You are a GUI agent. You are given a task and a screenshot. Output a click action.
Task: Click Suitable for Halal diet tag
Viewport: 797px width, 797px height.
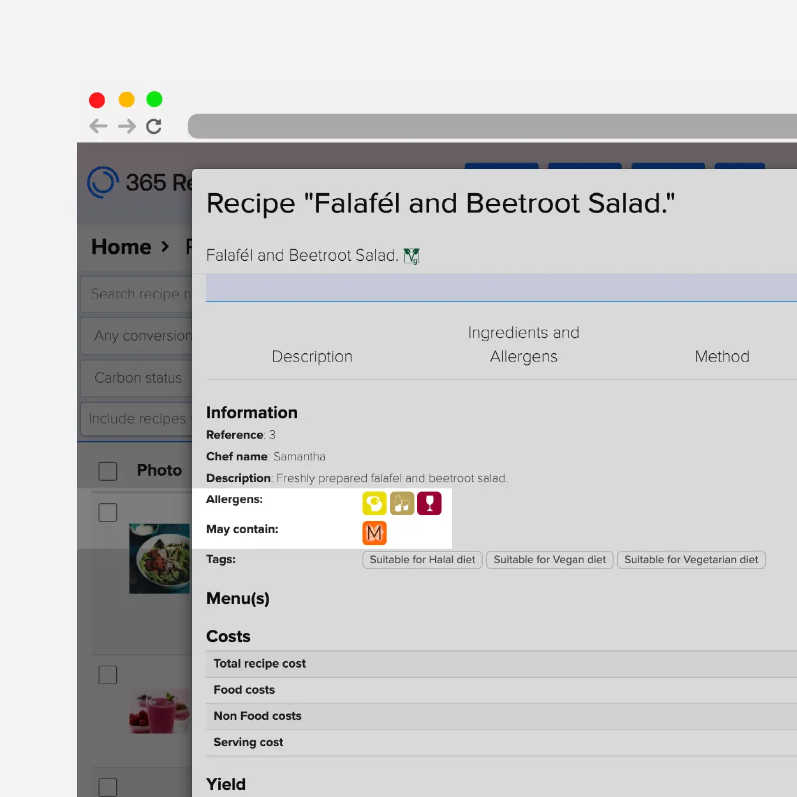coord(423,560)
